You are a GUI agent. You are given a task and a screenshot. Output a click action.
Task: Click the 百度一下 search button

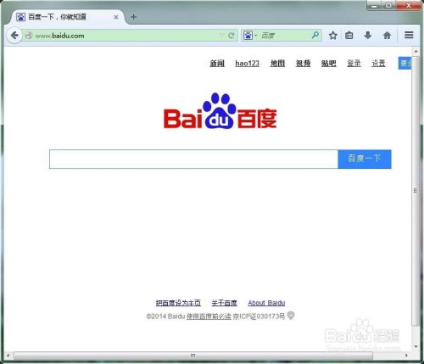[365, 160]
